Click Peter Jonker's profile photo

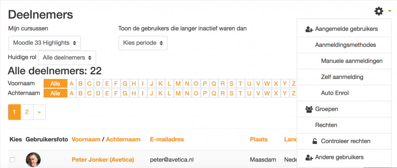33,159
